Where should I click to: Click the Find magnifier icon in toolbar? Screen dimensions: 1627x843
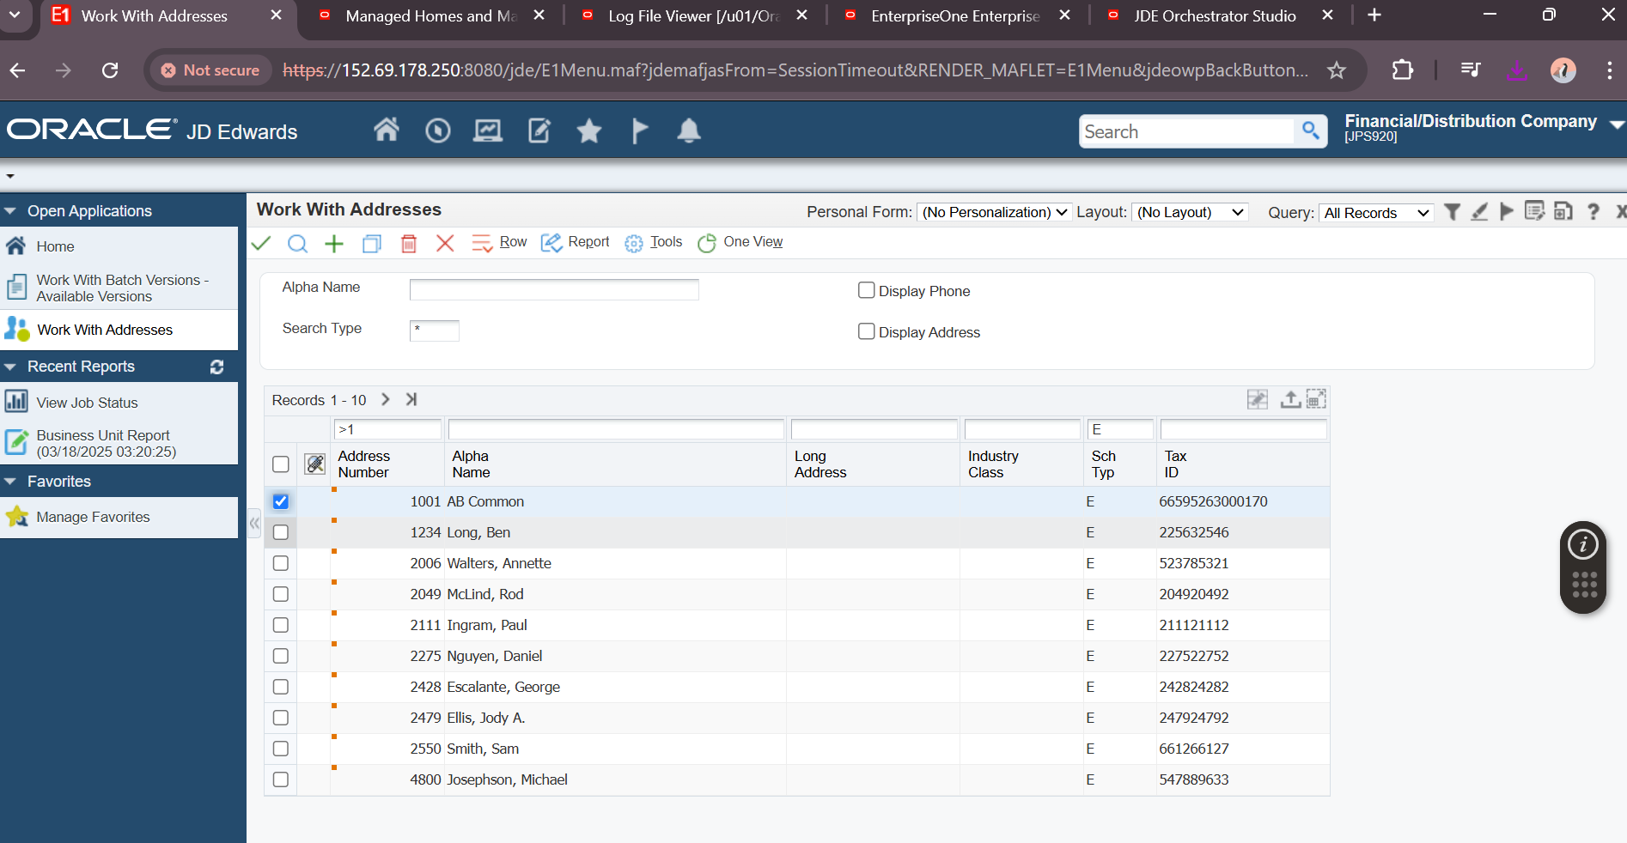pos(297,243)
